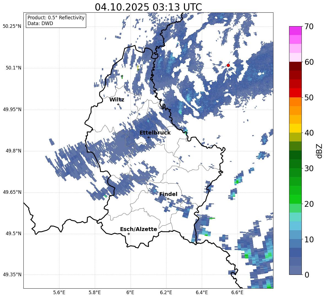Click the 50.1°N latitude label

13,68
